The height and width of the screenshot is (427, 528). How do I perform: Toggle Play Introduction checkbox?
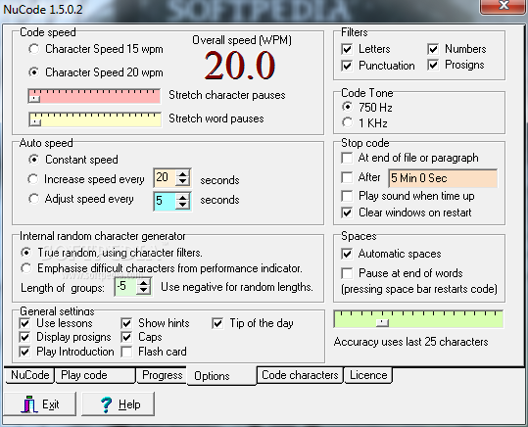[x=24, y=352]
